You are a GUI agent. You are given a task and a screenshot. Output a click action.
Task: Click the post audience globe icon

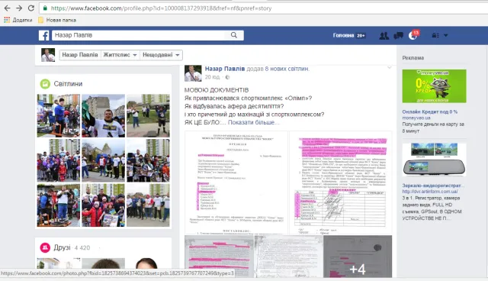227,77
